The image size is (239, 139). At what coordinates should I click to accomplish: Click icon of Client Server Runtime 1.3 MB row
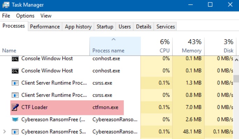pyautogui.click(x=15, y=83)
